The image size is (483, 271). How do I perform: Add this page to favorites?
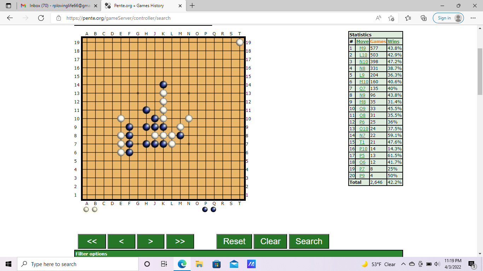[x=391, y=18]
